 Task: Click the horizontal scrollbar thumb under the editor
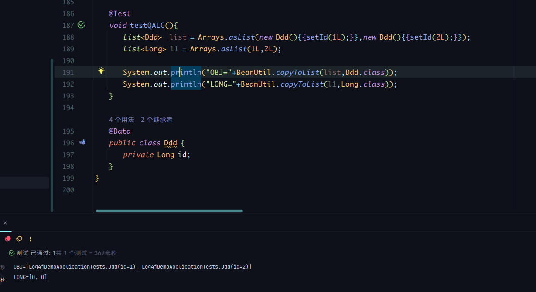click(x=169, y=211)
